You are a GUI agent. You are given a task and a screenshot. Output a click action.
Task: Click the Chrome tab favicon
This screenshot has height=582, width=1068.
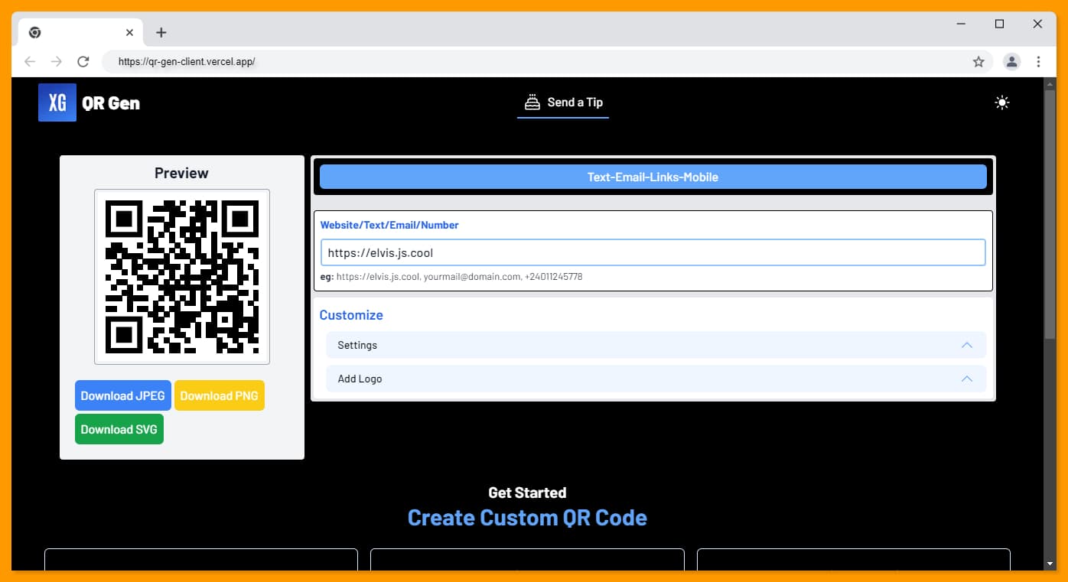(x=34, y=32)
